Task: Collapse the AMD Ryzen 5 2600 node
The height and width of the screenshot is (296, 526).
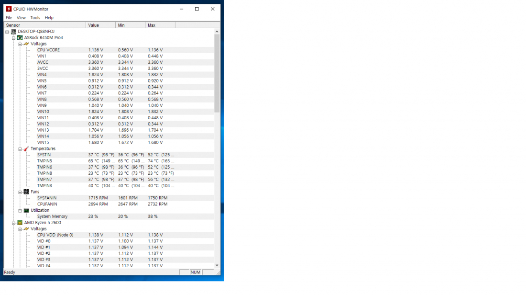Action: click(x=13, y=223)
